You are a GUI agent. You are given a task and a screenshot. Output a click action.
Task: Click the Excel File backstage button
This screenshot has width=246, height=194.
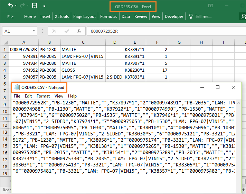pos(10,16)
